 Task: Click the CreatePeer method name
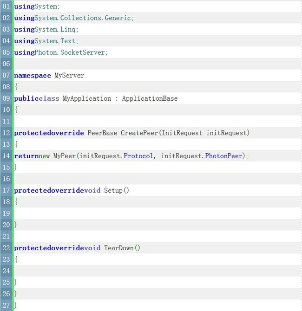coord(139,133)
